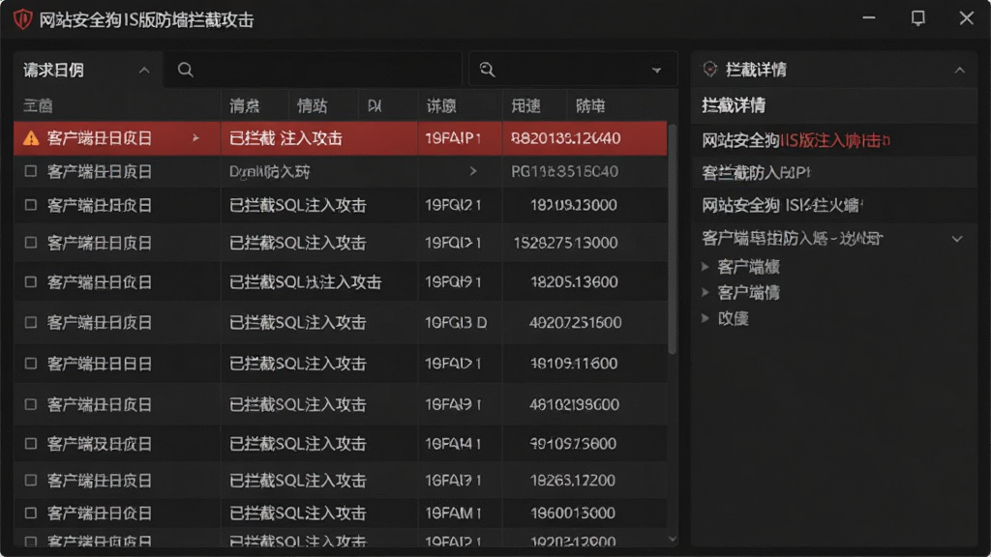
Task: Click the 182109.13000 value cell
Action: pos(574,205)
